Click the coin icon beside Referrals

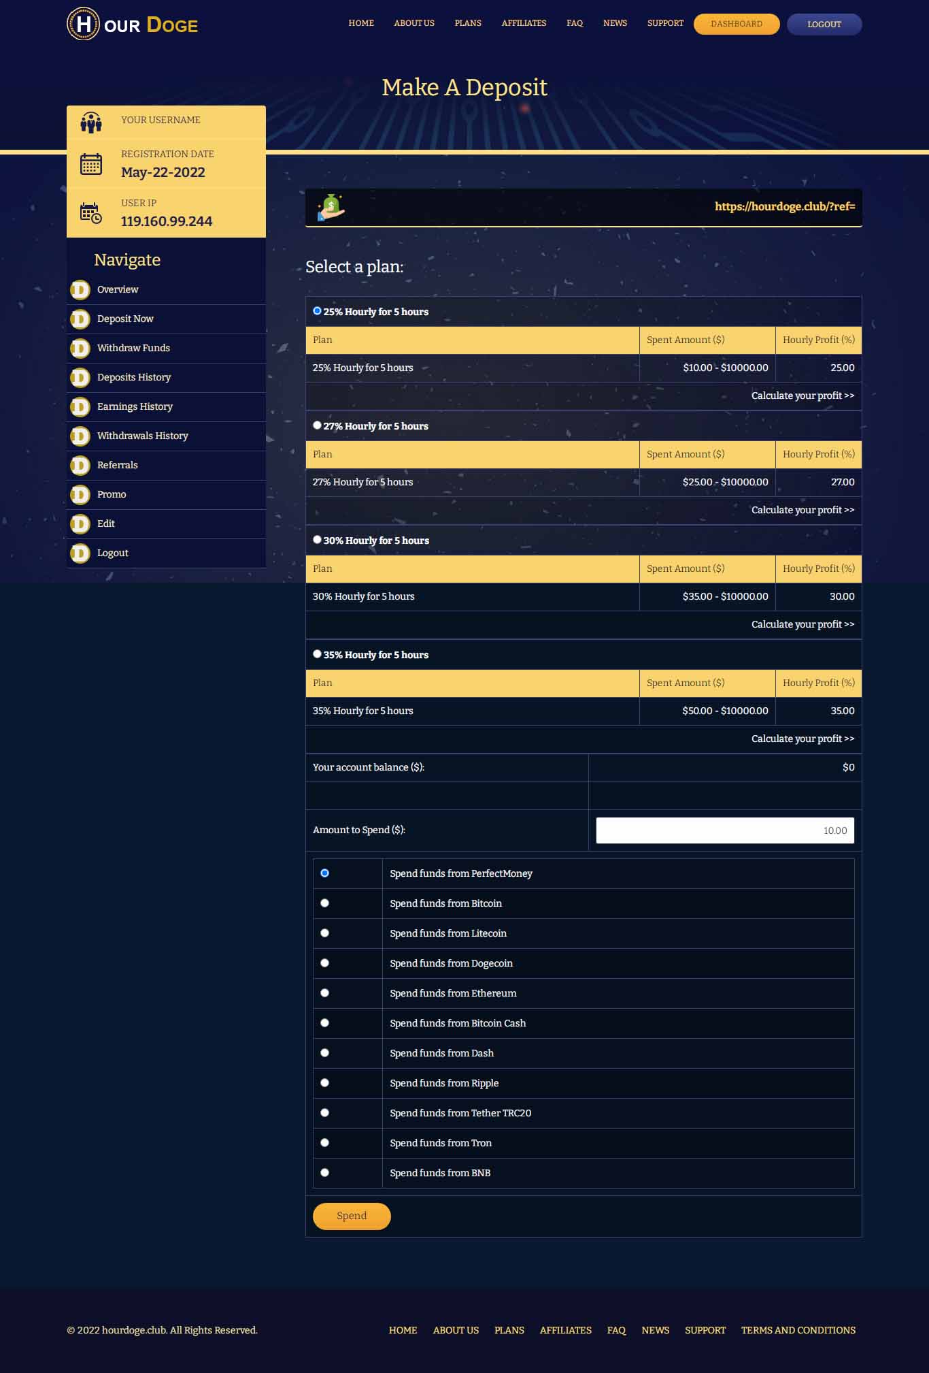point(80,466)
